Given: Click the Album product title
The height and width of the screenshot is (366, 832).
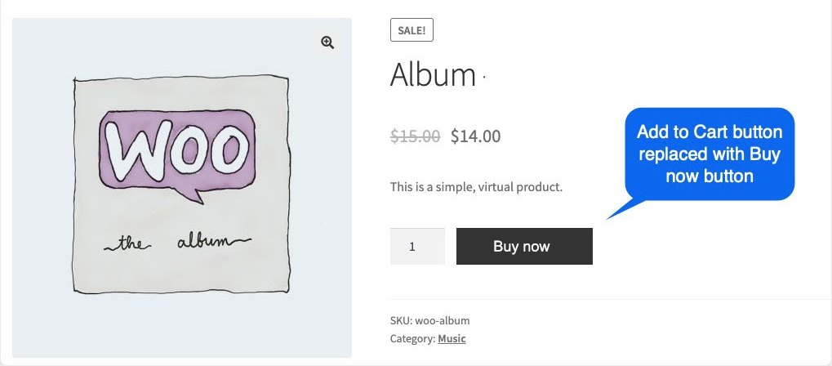Looking at the screenshot, I should pyautogui.click(x=433, y=75).
